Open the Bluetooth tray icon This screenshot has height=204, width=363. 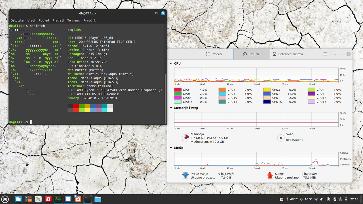(x=334, y=199)
